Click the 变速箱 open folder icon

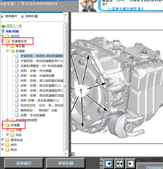click(x=12, y=51)
